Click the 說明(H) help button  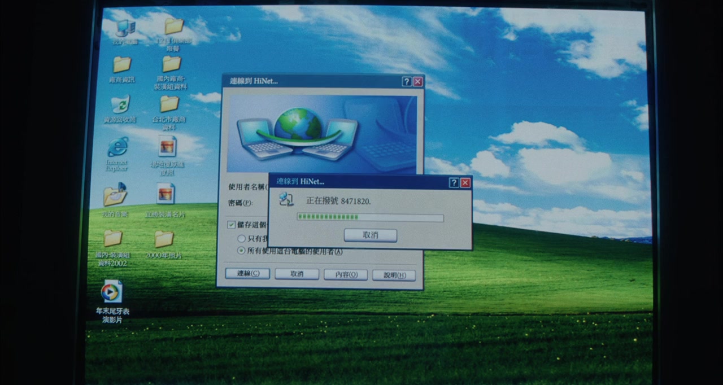(x=394, y=275)
